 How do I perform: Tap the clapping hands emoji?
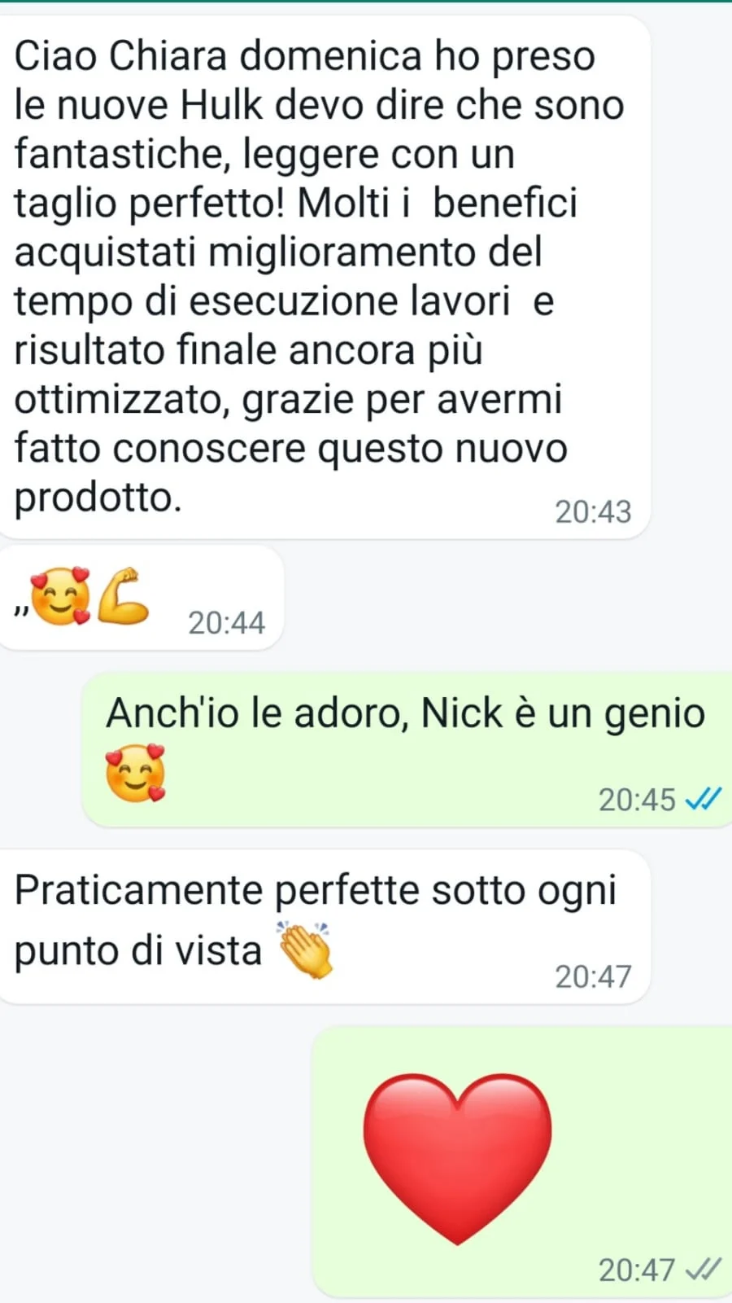click(306, 950)
